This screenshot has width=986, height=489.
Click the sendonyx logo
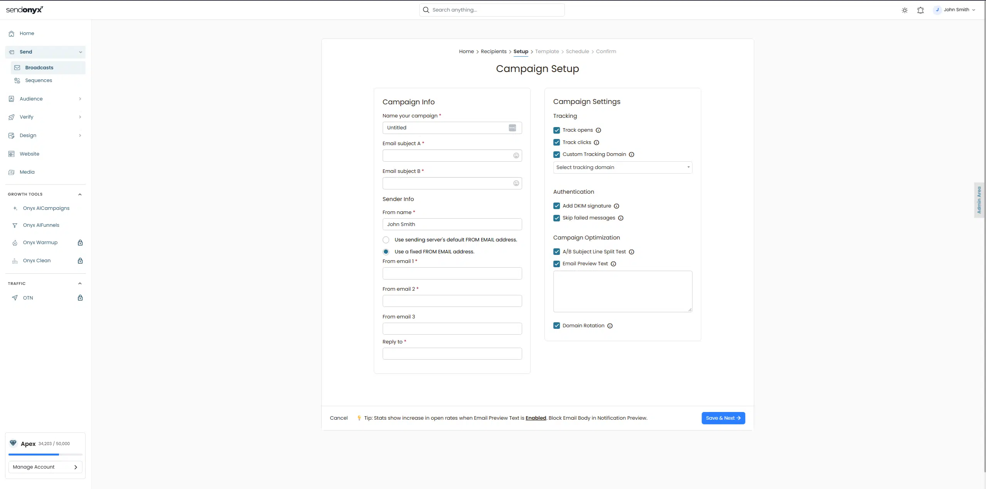pyautogui.click(x=25, y=10)
